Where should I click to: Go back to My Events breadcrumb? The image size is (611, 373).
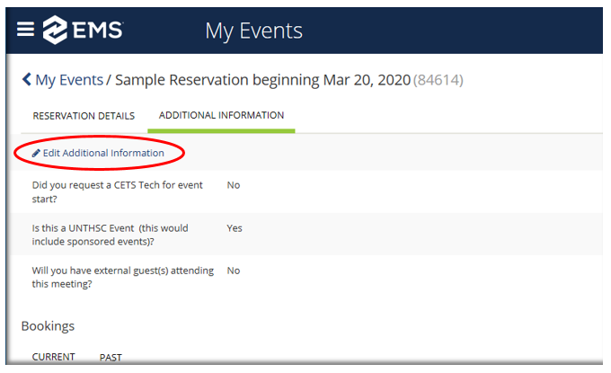click(x=68, y=80)
